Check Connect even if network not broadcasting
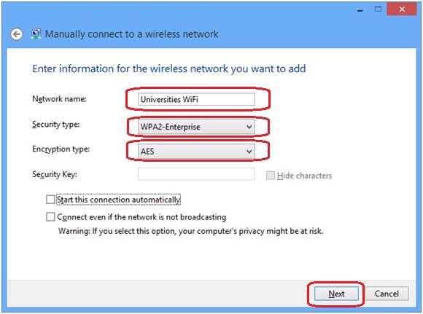Screen dimensions: 423x314 (x=50, y=217)
